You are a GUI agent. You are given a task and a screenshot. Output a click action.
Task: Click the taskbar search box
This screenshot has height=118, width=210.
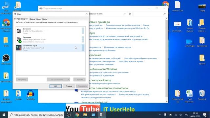36,115
